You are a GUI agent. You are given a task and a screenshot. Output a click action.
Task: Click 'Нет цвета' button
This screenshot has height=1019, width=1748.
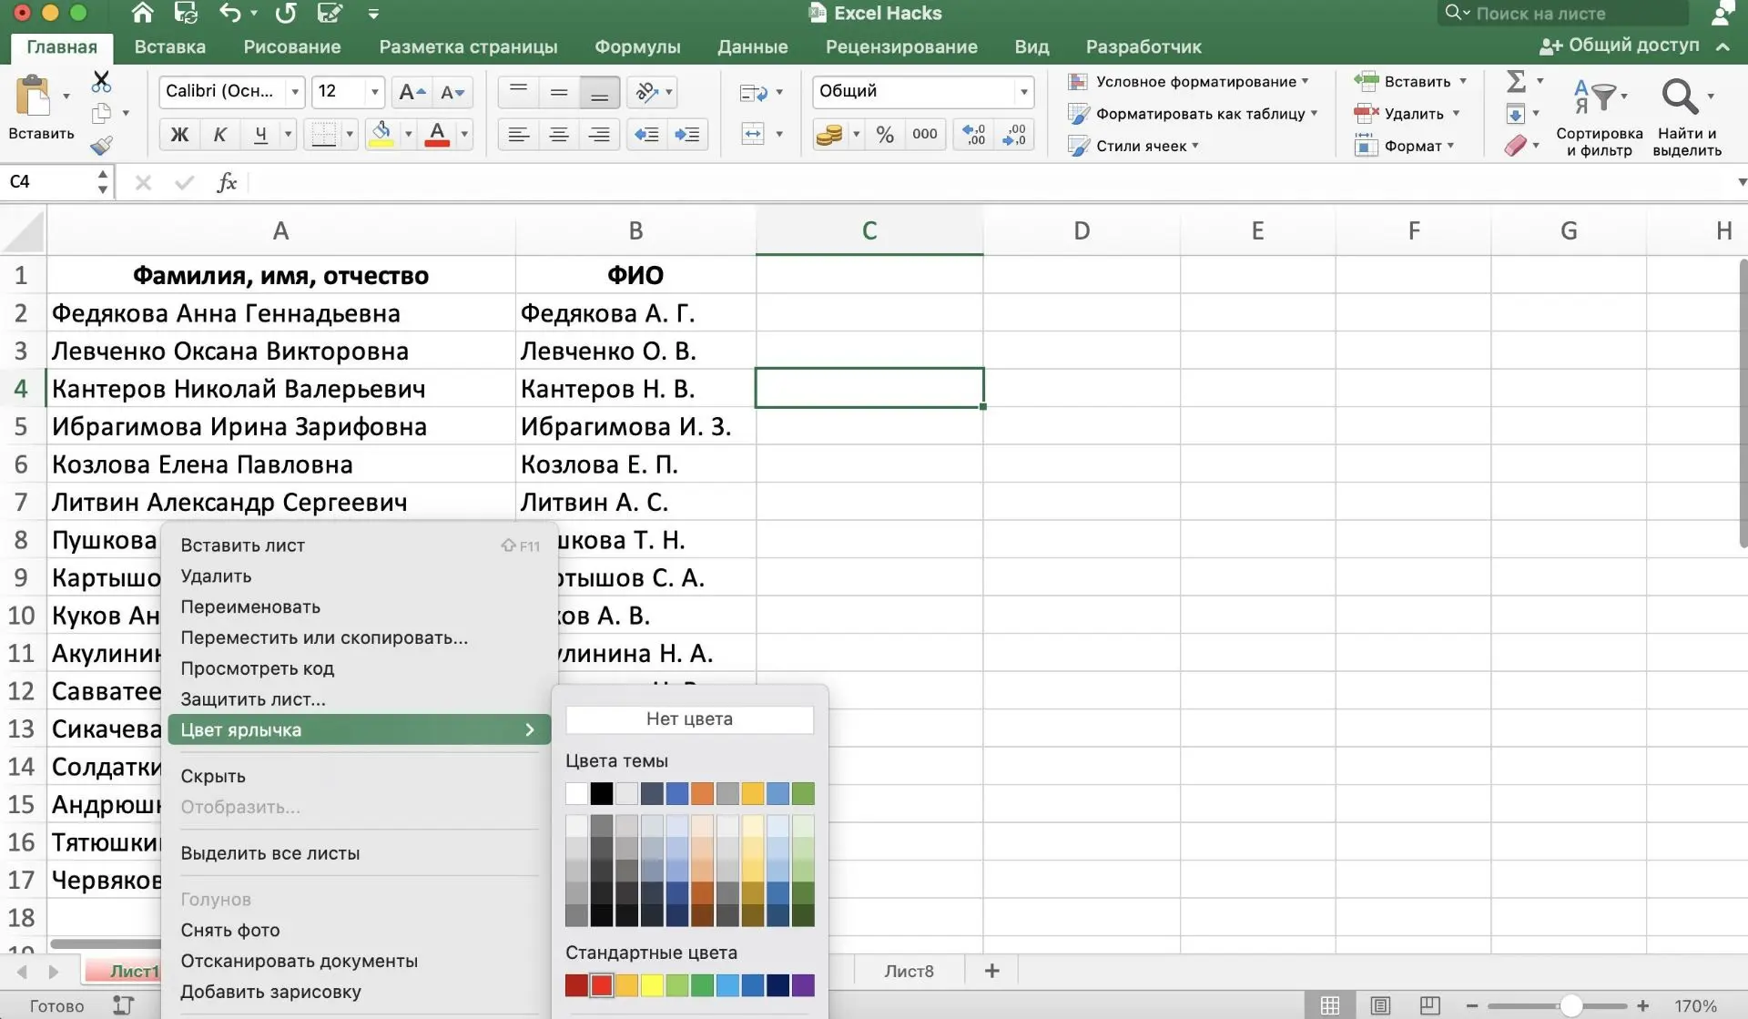[x=689, y=718]
